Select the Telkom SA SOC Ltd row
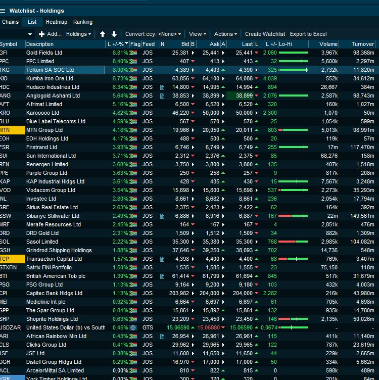Screen dimensions: 379x380 coord(189,70)
